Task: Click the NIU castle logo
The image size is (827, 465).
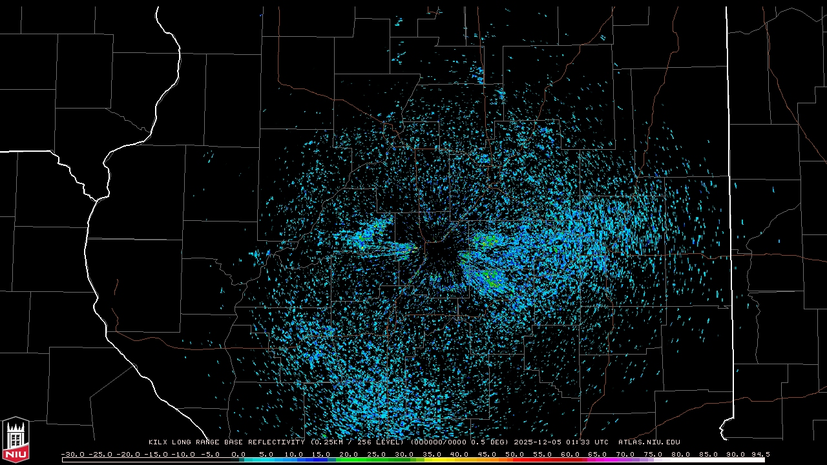Action: point(16,440)
